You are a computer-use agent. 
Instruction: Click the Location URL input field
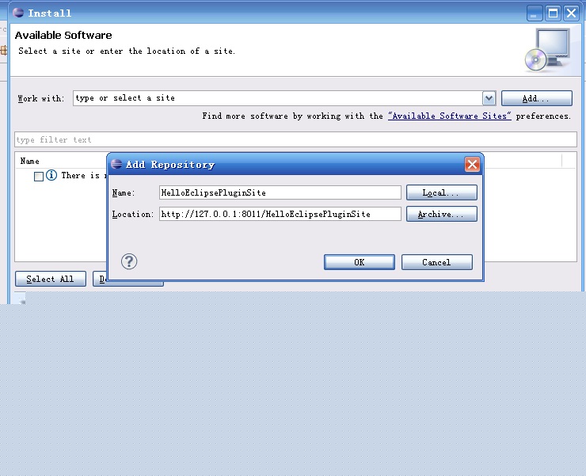click(280, 214)
